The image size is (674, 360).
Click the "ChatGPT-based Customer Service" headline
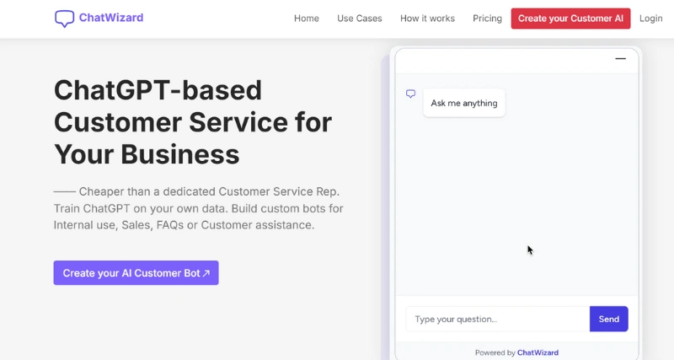point(192,122)
